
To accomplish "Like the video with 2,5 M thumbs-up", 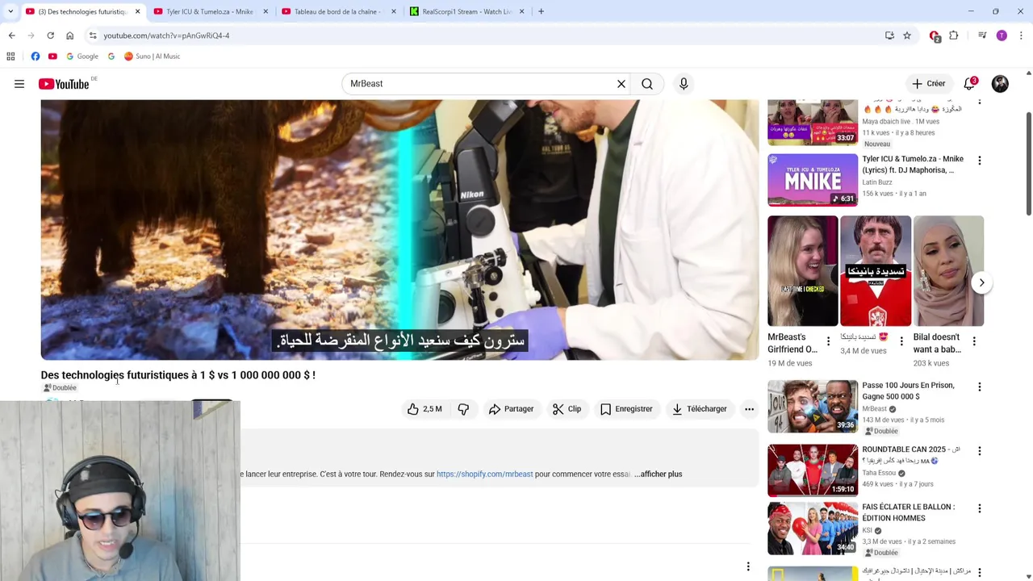I will [425, 409].
